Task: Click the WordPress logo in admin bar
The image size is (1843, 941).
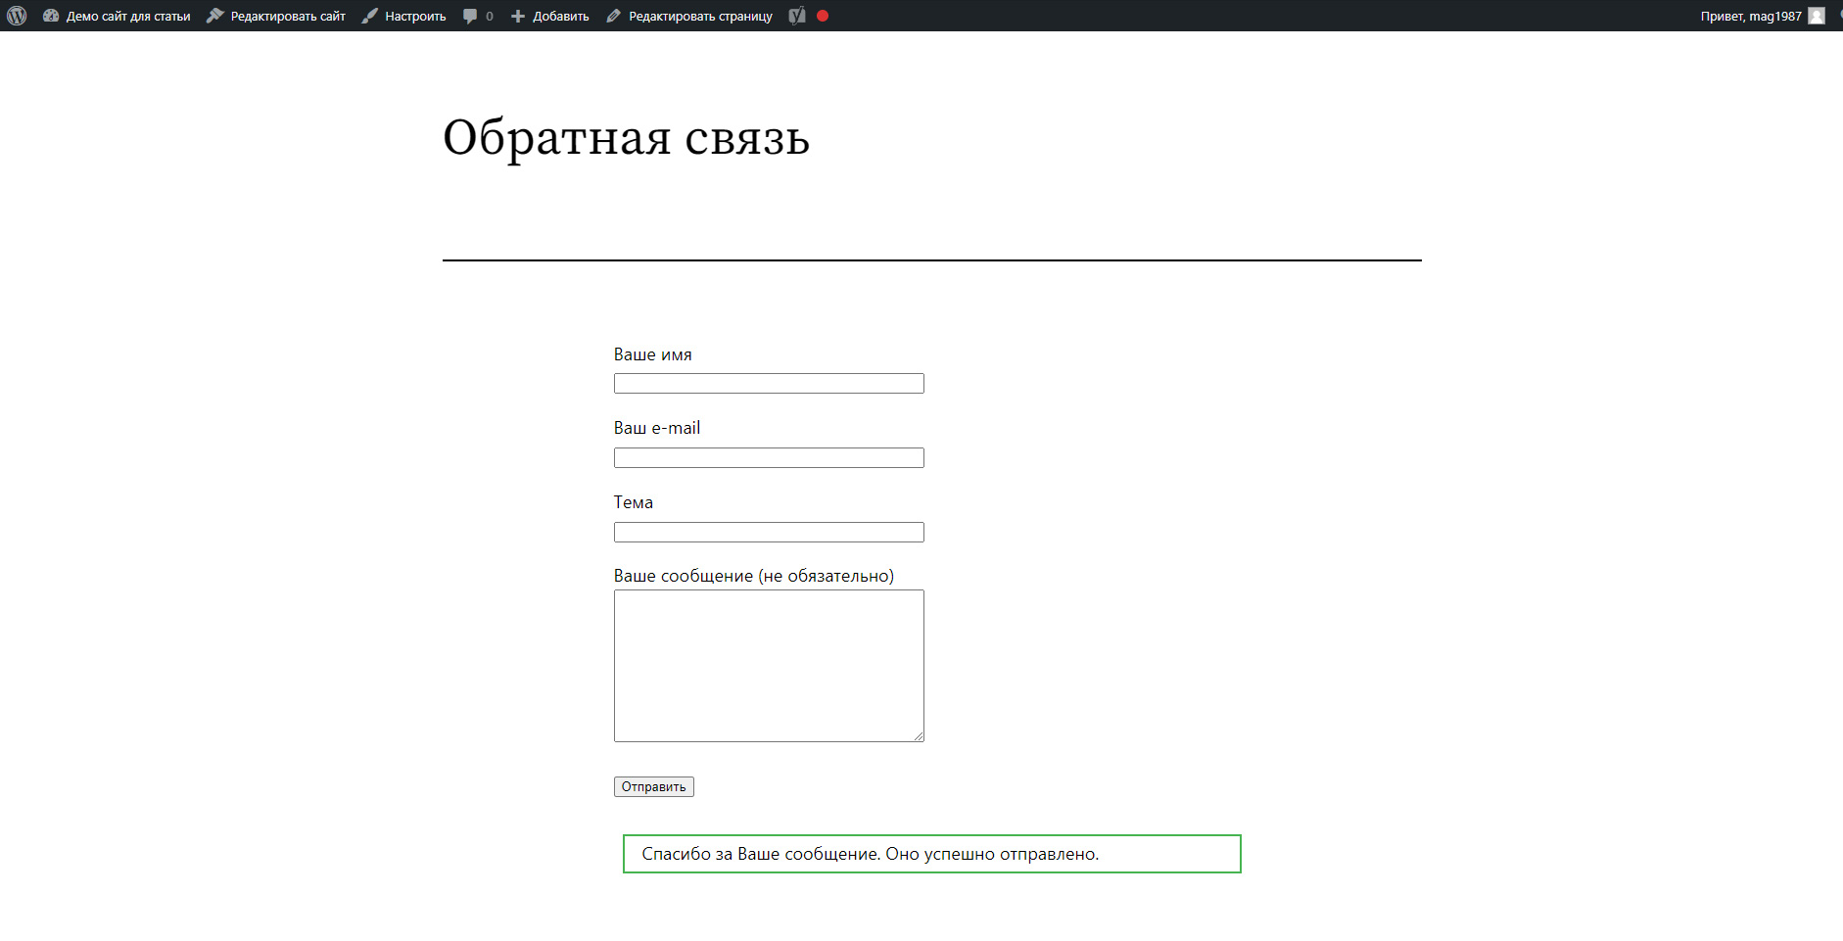Action: [x=17, y=16]
